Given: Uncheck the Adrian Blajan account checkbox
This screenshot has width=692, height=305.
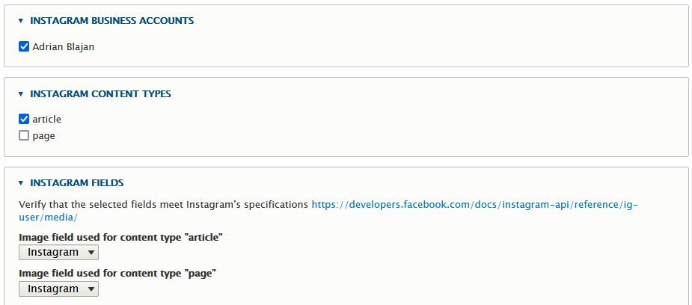Looking at the screenshot, I should [x=24, y=46].
